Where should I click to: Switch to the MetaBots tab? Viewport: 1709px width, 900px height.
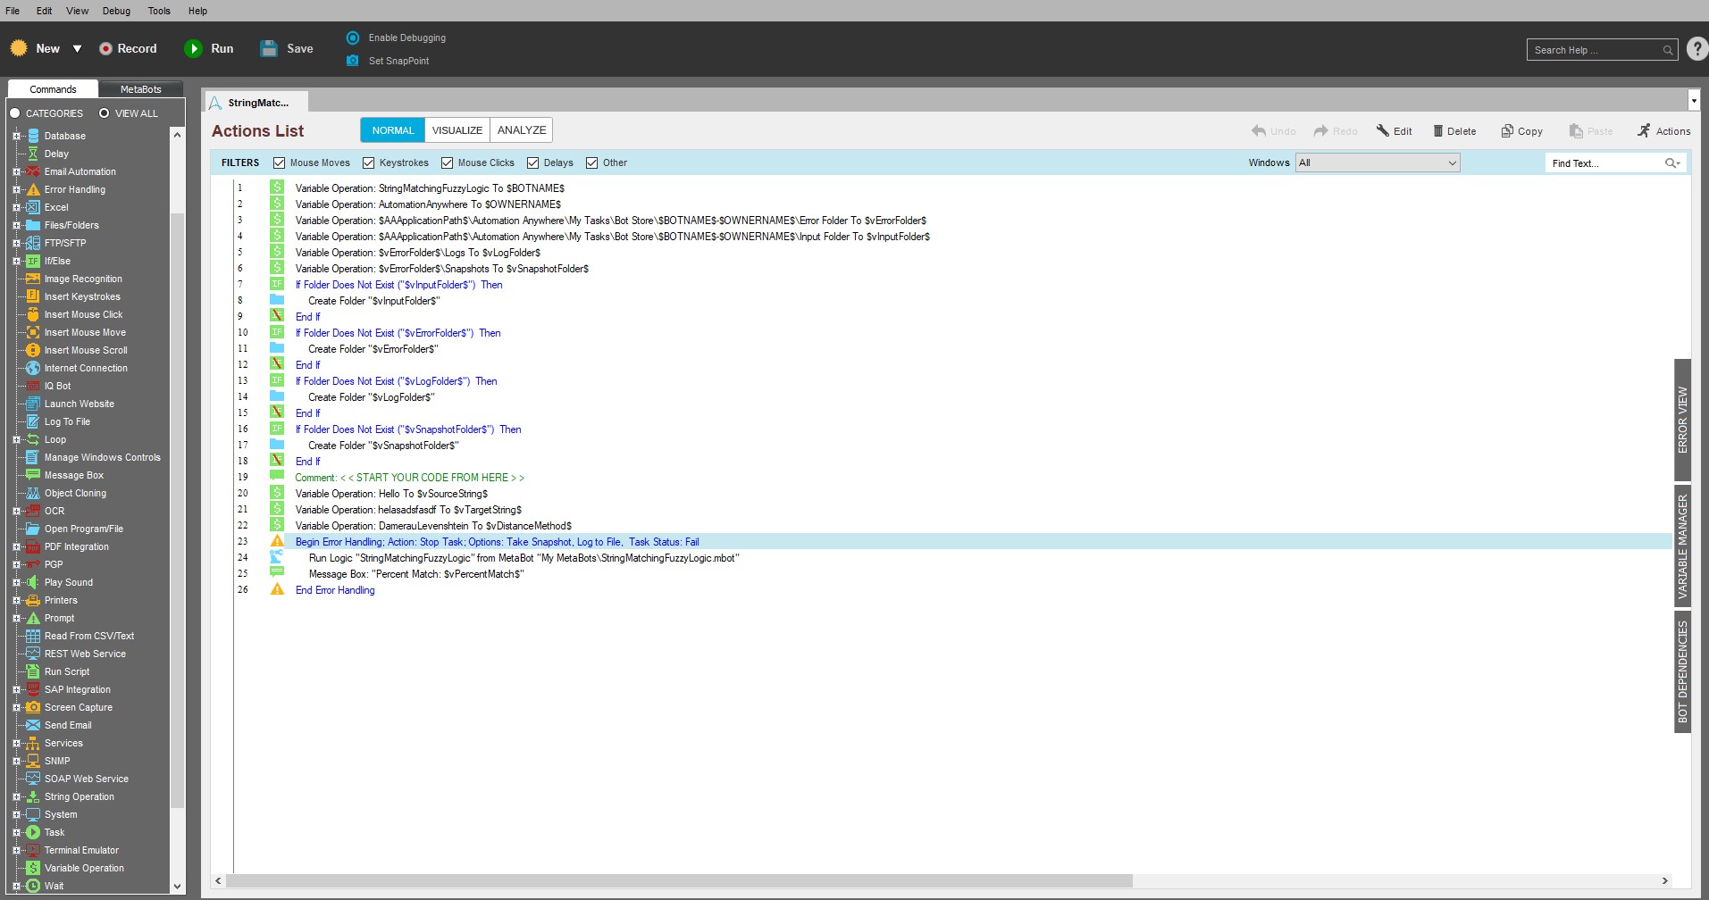pyautogui.click(x=140, y=89)
